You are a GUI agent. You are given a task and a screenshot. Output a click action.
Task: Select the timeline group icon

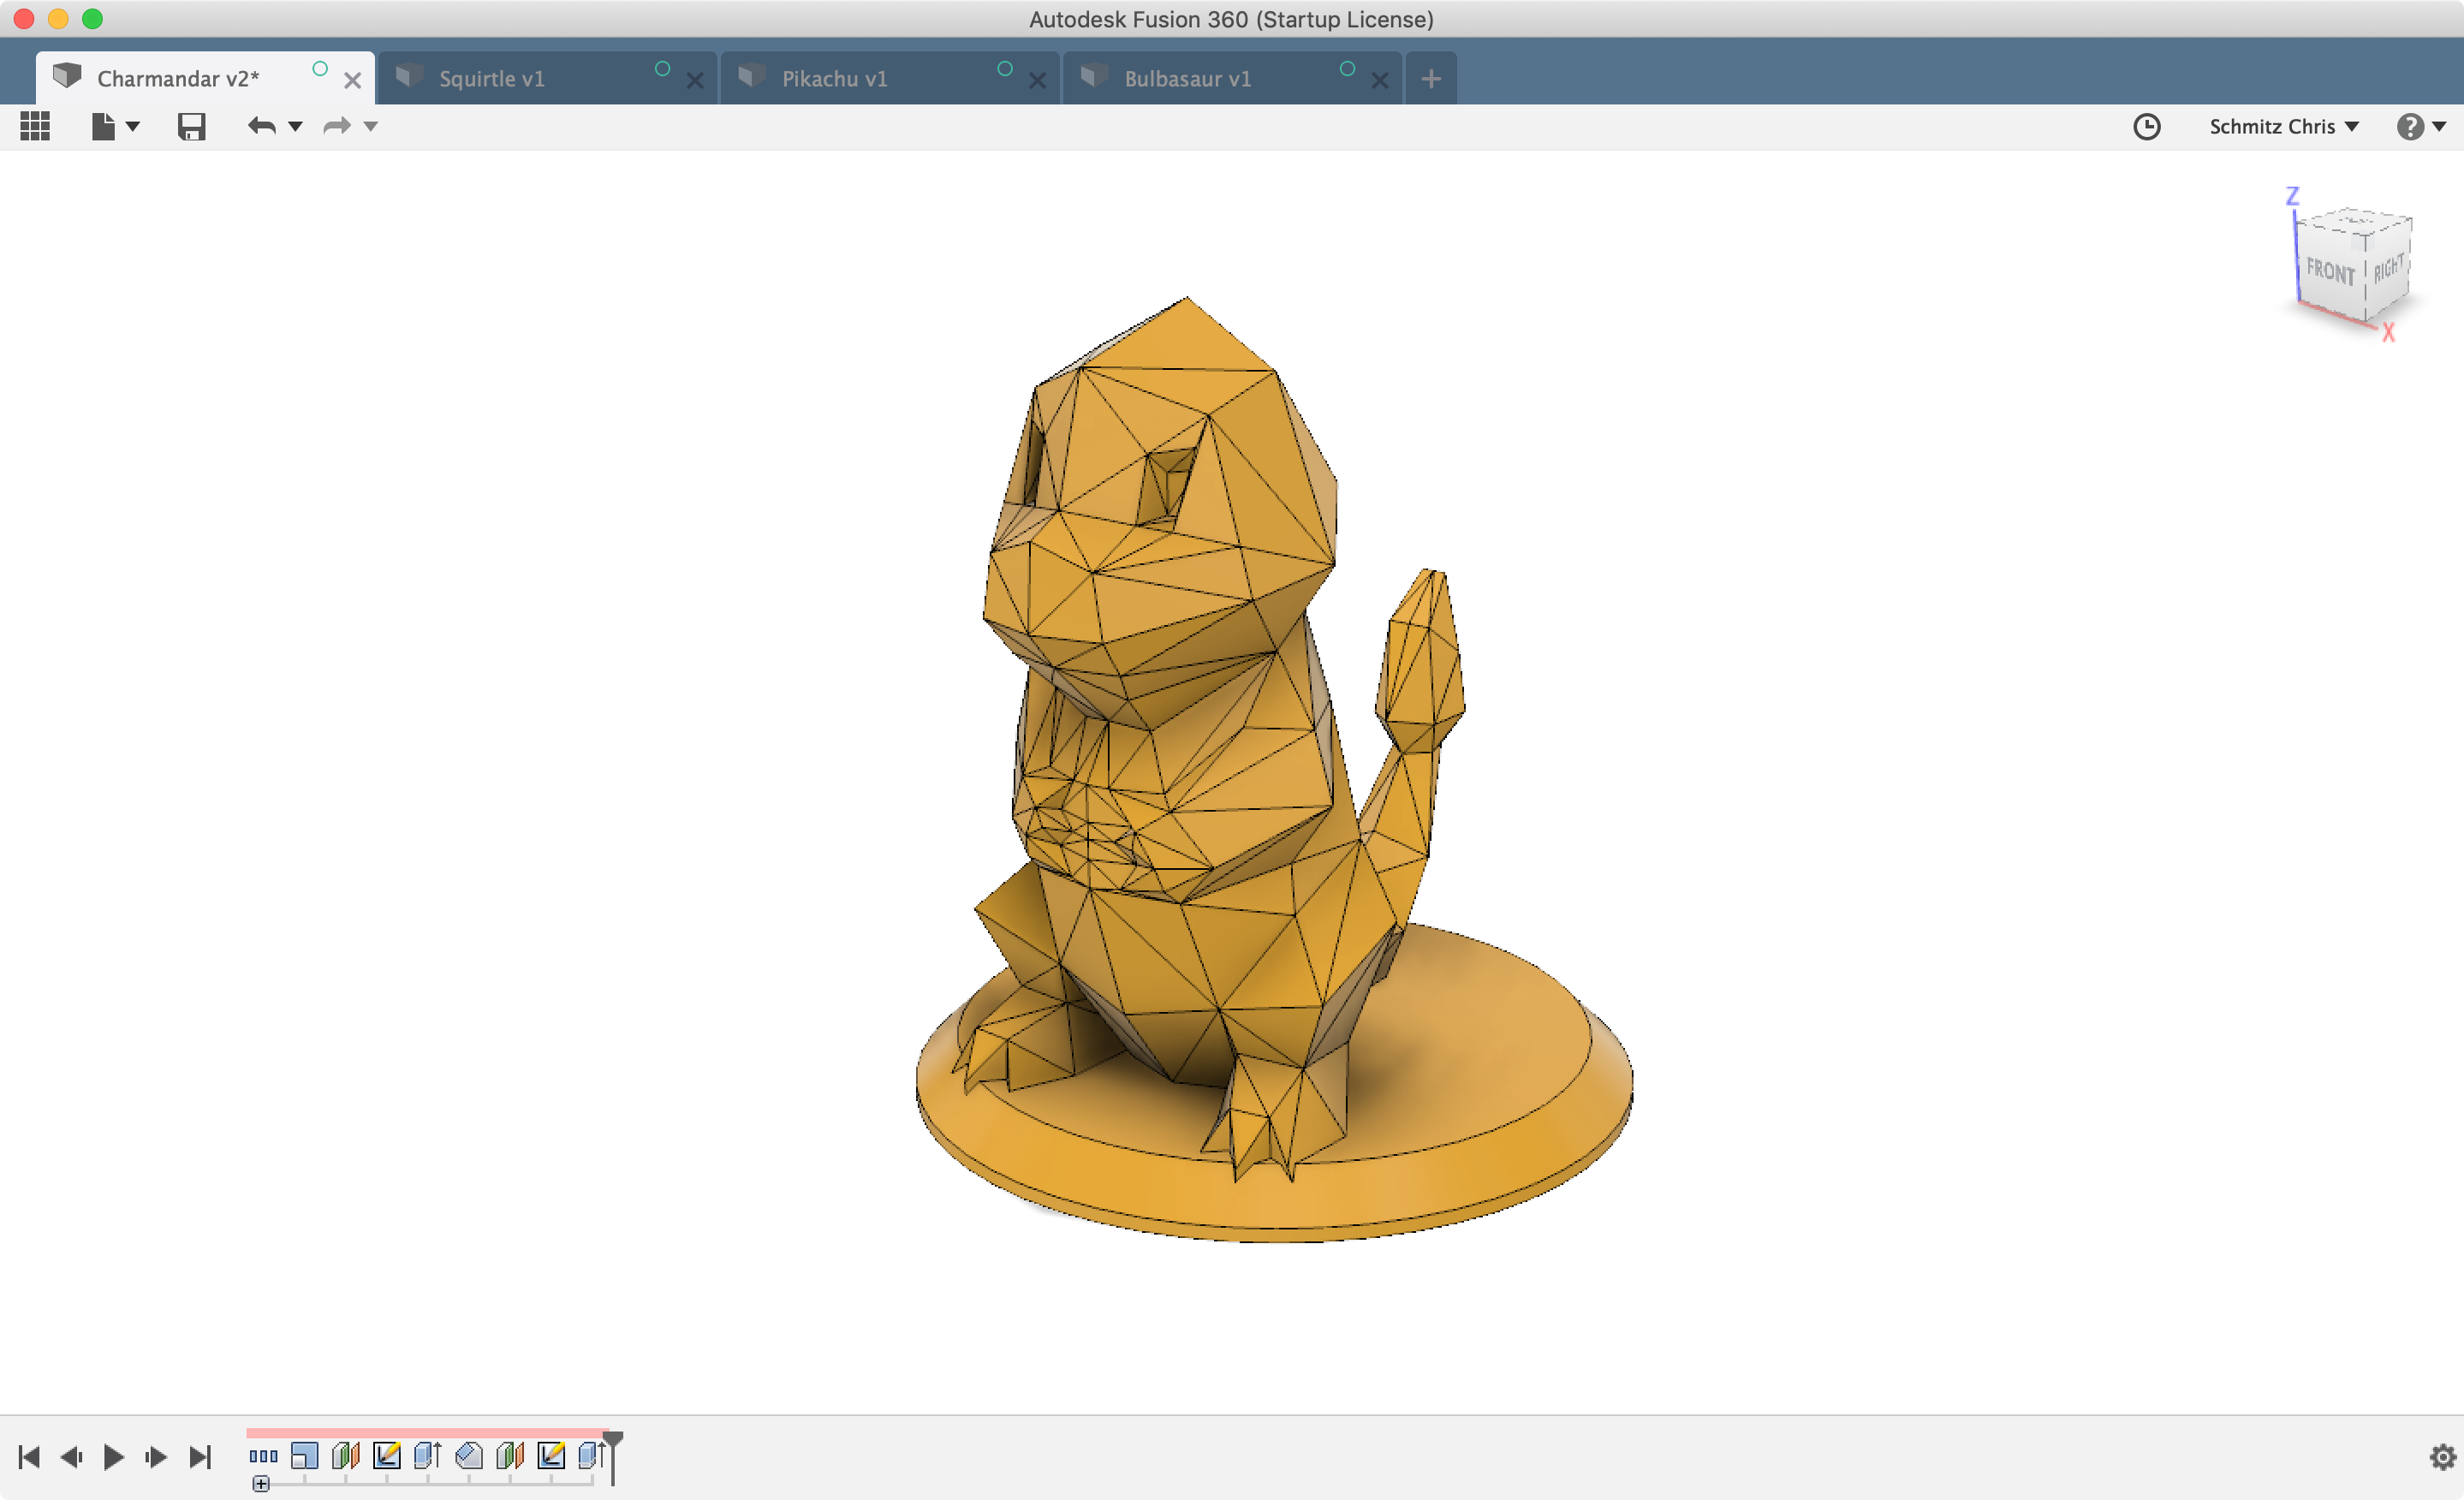(x=263, y=1456)
